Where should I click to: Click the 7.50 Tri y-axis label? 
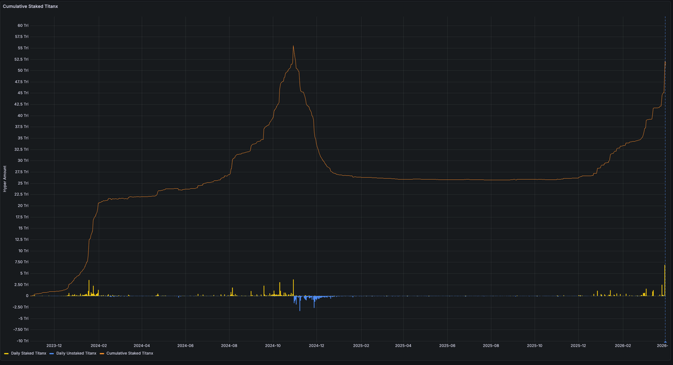[22, 262]
